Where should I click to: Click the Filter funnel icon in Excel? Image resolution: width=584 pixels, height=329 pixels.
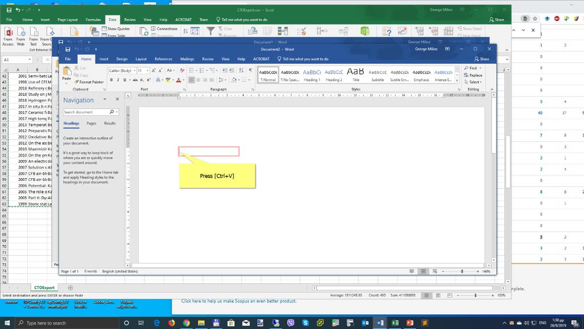tap(210, 31)
